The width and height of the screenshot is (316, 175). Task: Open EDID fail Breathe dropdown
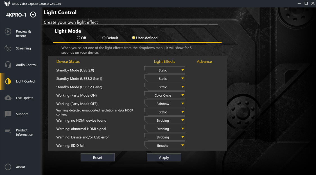(164, 146)
